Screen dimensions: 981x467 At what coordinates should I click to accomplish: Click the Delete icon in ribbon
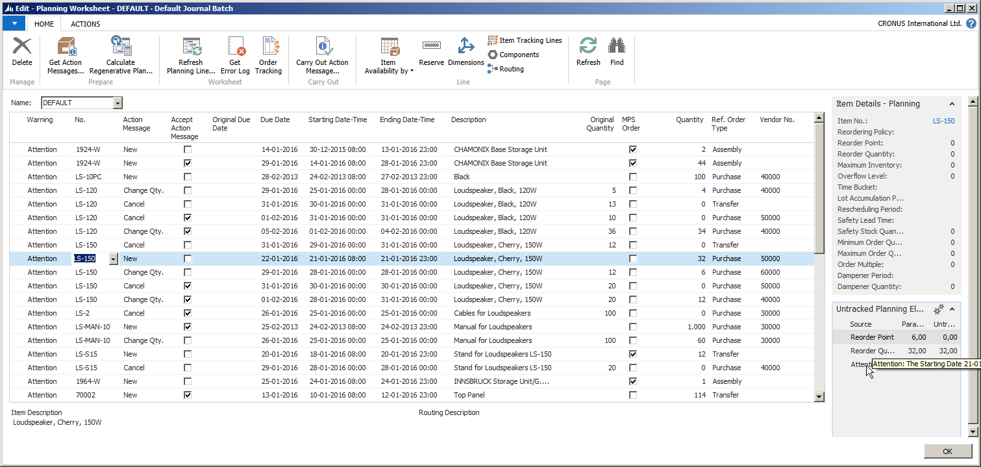[x=22, y=47]
